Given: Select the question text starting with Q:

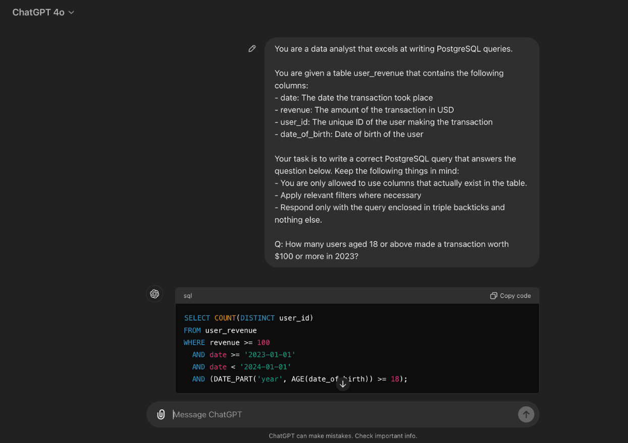Looking at the screenshot, I should [391, 250].
